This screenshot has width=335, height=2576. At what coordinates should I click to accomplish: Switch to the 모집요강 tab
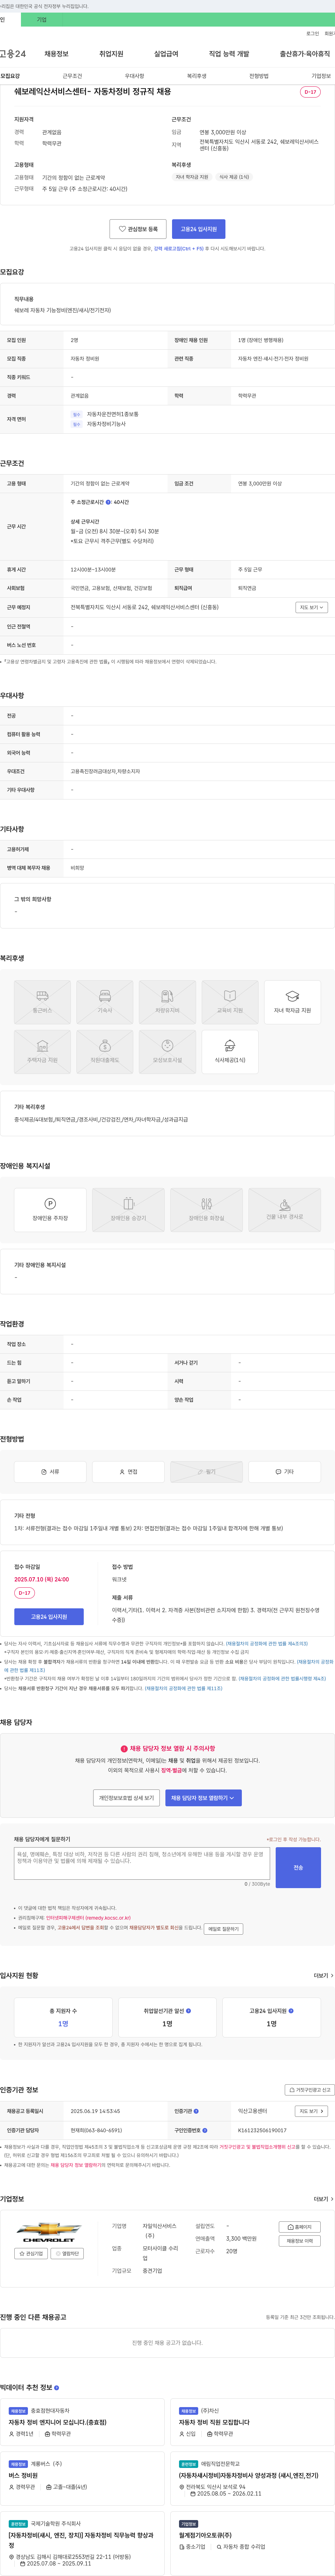pyautogui.click(x=10, y=76)
